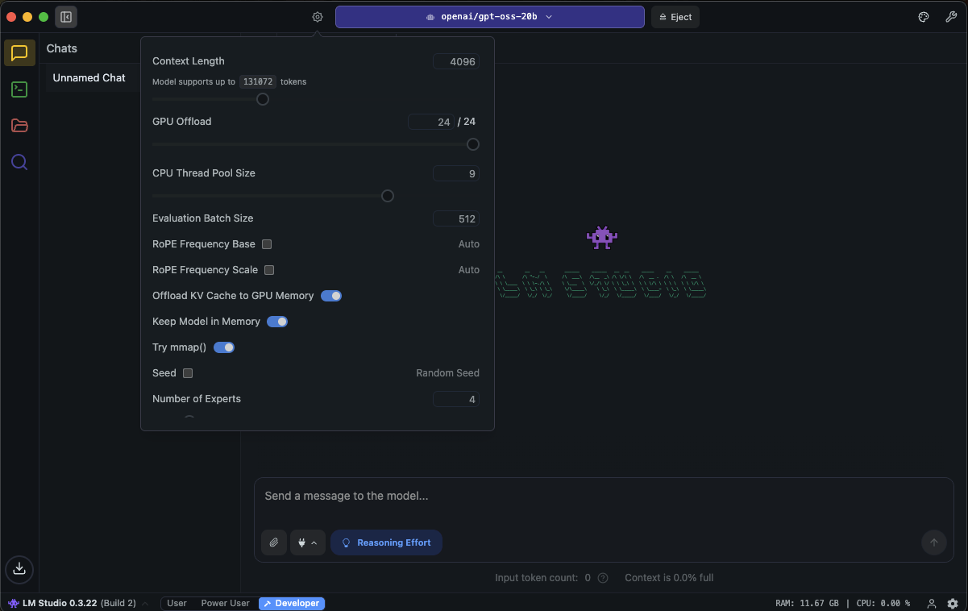This screenshot has width=968, height=611.
Task: Click the model settings gear icon
Action: pyautogui.click(x=318, y=17)
